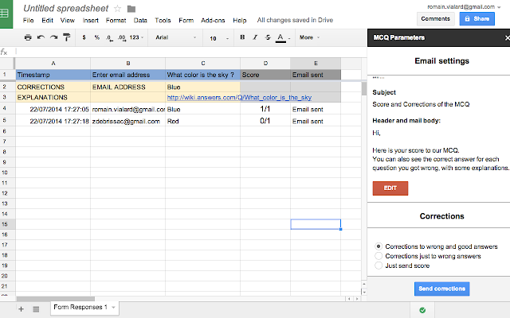Expand the More toolbar options
This screenshot has width=510, height=318.
coord(310,37)
